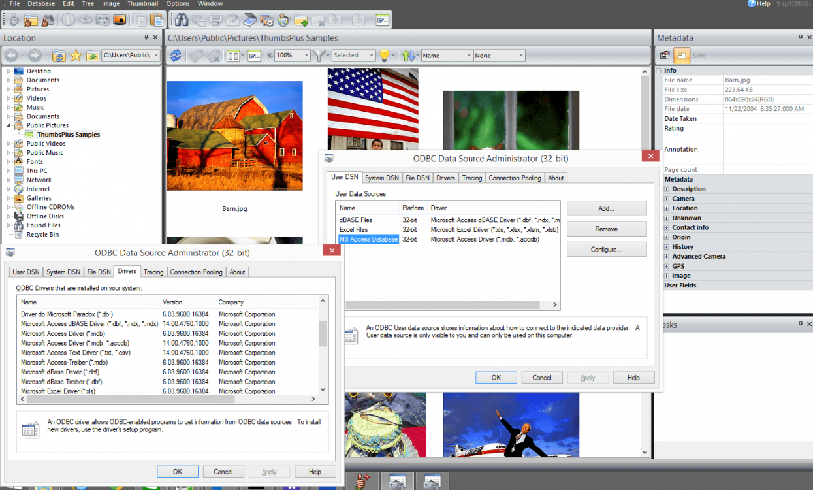Expand the GPS metadata section
The image size is (813, 490).
pyautogui.click(x=667, y=266)
